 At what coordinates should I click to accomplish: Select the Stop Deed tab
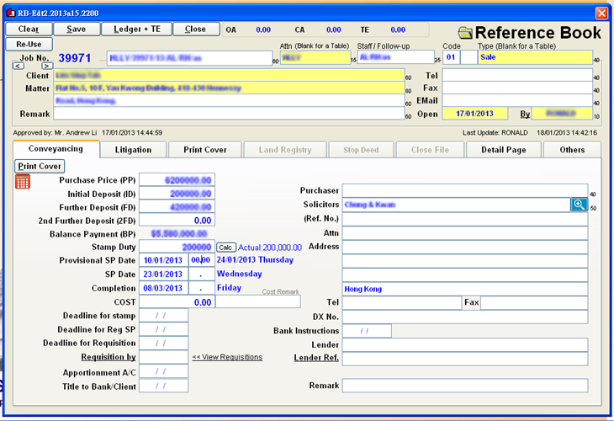click(x=361, y=150)
